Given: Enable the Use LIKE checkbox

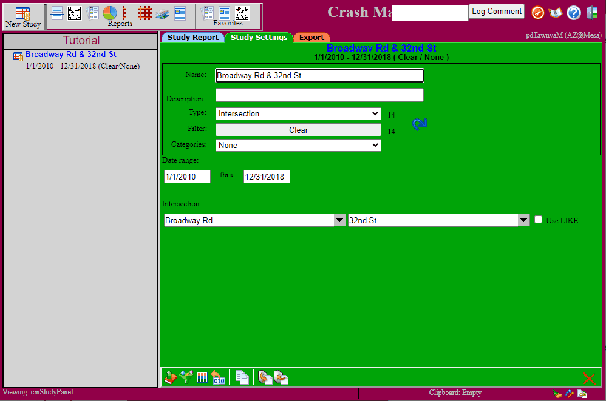Looking at the screenshot, I should coord(538,220).
